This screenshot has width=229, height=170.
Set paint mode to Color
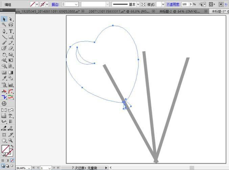3,161
